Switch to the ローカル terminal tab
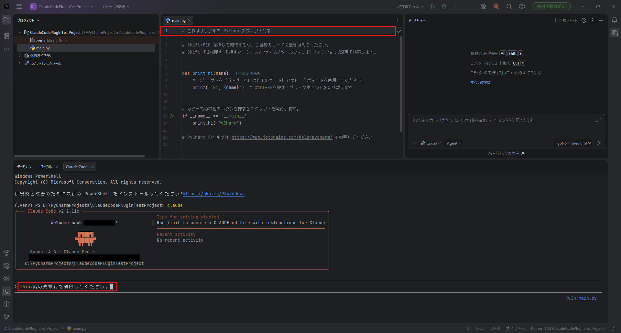Viewport: 621px width, 333px height. [46, 167]
